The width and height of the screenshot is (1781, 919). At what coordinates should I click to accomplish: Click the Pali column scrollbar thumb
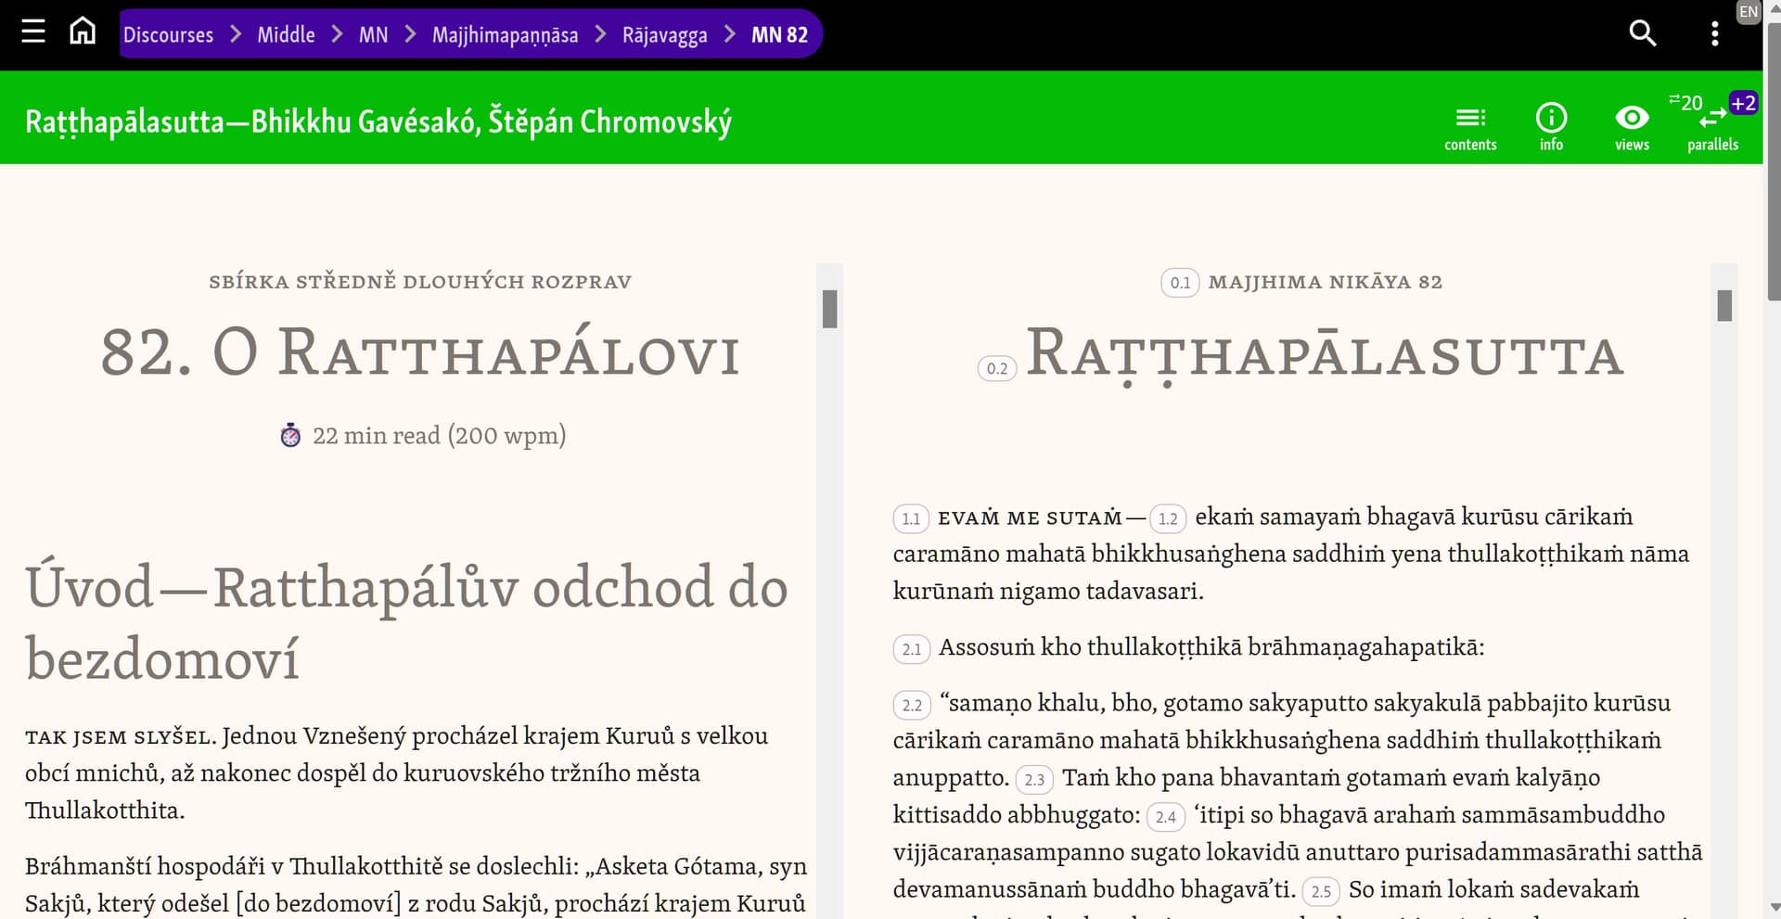[1724, 306]
